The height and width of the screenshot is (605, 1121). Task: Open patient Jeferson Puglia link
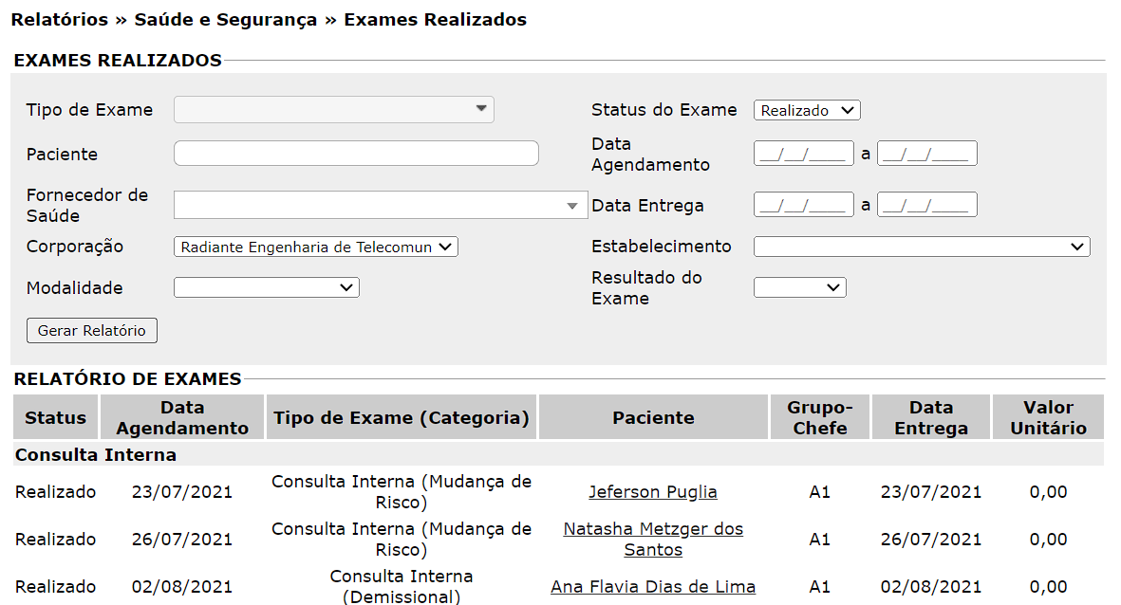653,492
